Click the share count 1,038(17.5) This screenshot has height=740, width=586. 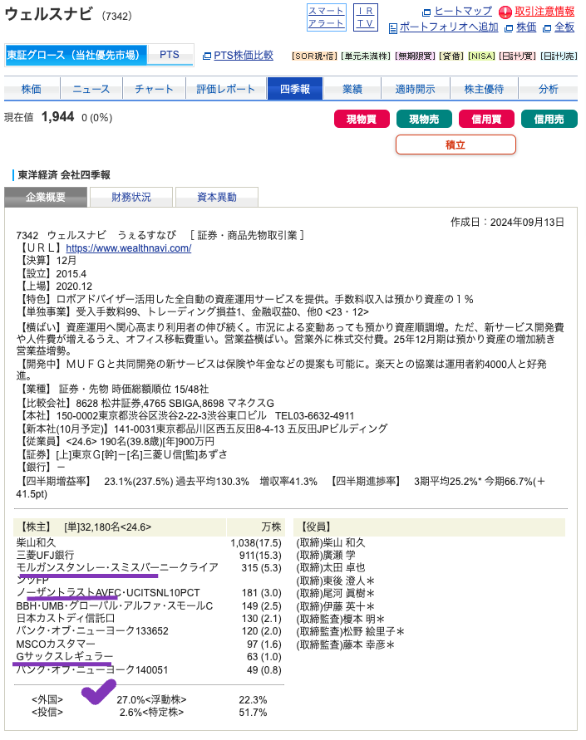[256, 543]
